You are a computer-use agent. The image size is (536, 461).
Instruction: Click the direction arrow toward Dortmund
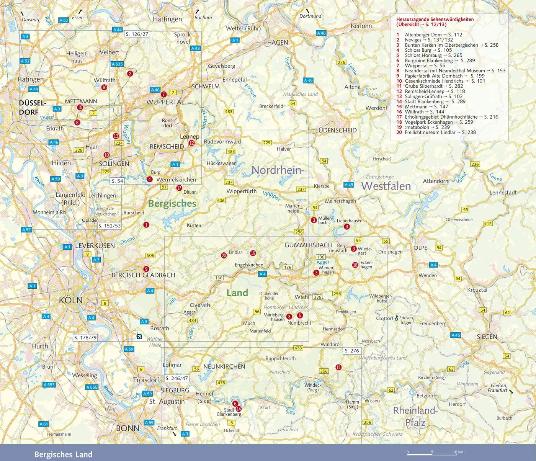[307, 11]
